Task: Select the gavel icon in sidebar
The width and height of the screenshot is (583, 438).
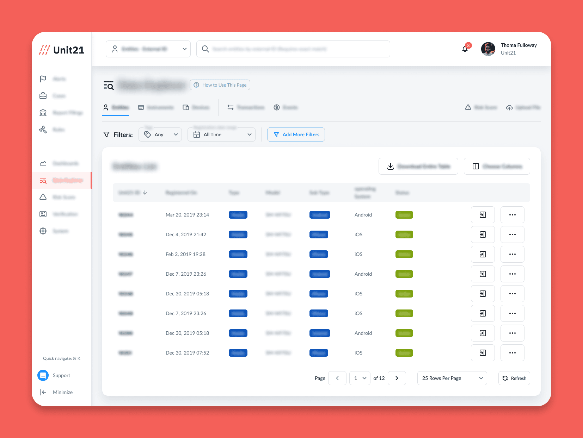Action: click(43, 130)
